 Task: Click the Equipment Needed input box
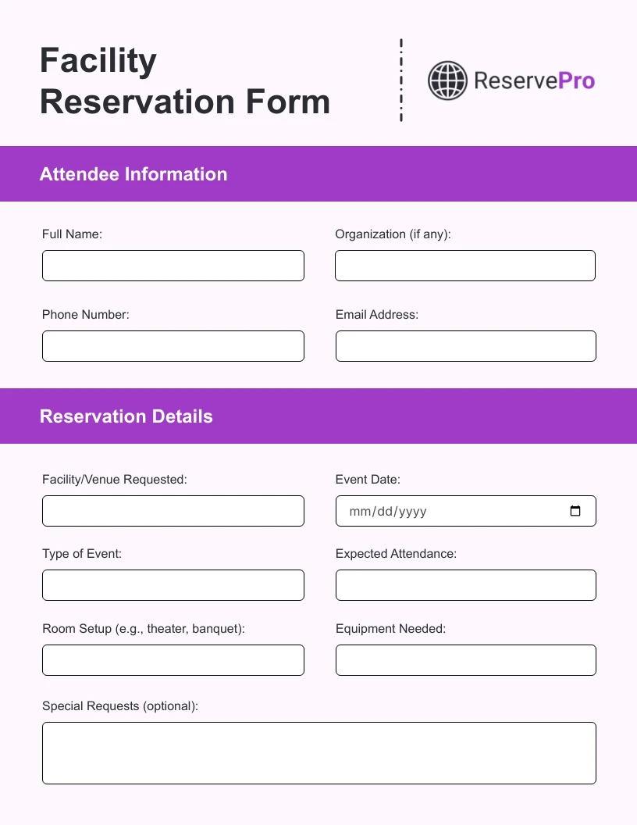pyautogui.click(x=465, y=659)
